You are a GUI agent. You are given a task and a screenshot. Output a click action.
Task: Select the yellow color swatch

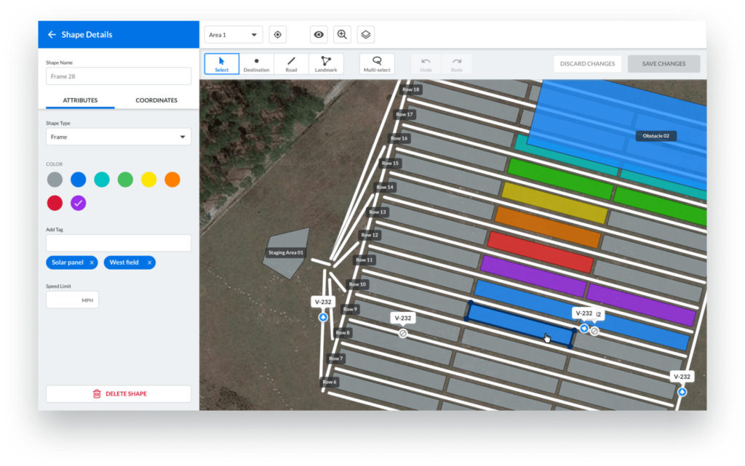click(x=148, y=180)
